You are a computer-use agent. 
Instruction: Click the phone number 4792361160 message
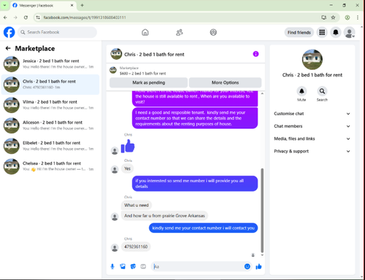[136, 246]
